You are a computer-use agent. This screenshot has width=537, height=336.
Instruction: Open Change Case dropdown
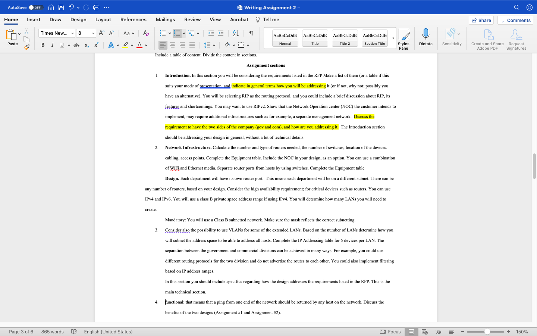(x=129, y=33)
